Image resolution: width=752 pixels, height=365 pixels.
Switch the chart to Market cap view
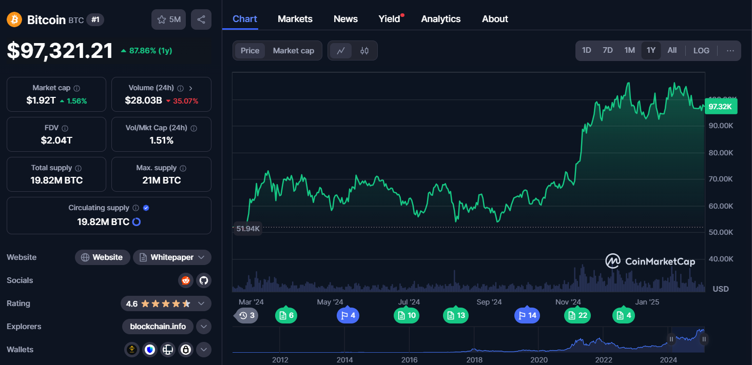pos(294,51)
